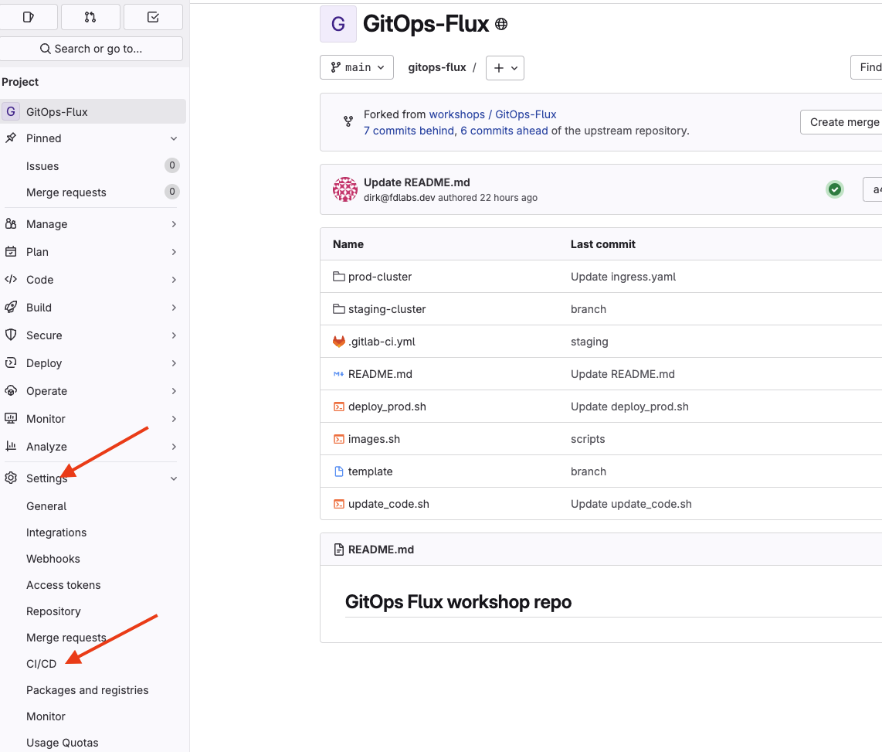882x752 pixels.
Task: Open the README.md file in the list
Action: tap(380, 374)
